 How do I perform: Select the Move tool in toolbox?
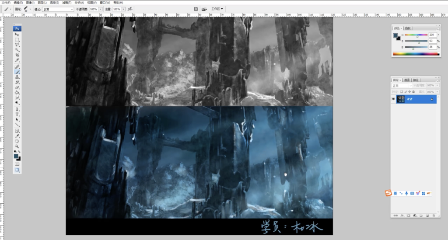[x=17, y=34]
